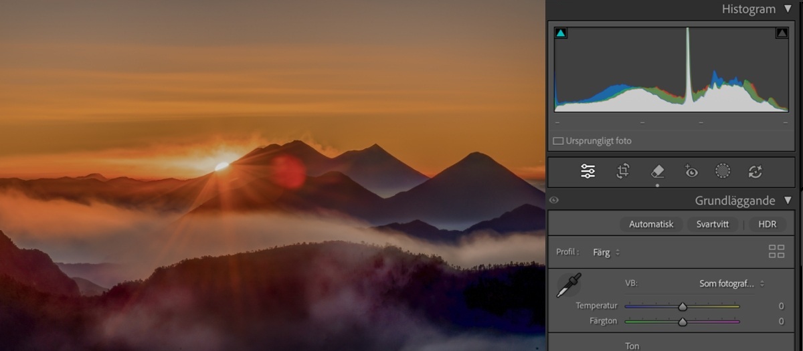Pick the white balance eyedropper tool
This screenshot has width=803, height=351.
click(569, 285)
